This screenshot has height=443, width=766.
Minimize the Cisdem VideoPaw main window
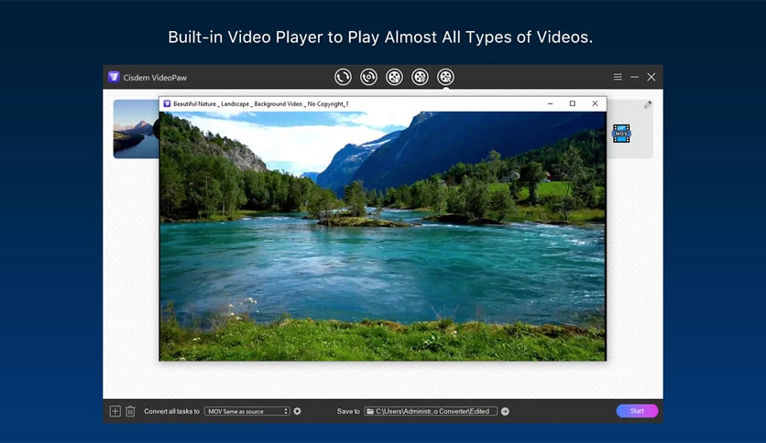pyautogui.click(x=635, y=77)
